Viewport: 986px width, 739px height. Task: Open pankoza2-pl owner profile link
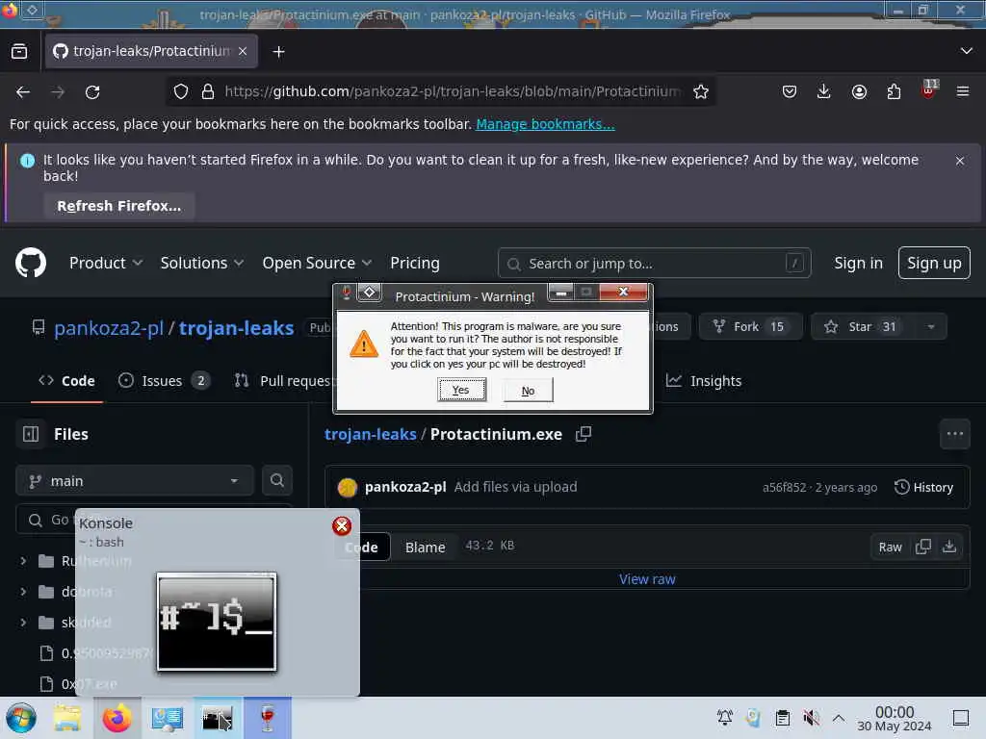tap(109, 327)
